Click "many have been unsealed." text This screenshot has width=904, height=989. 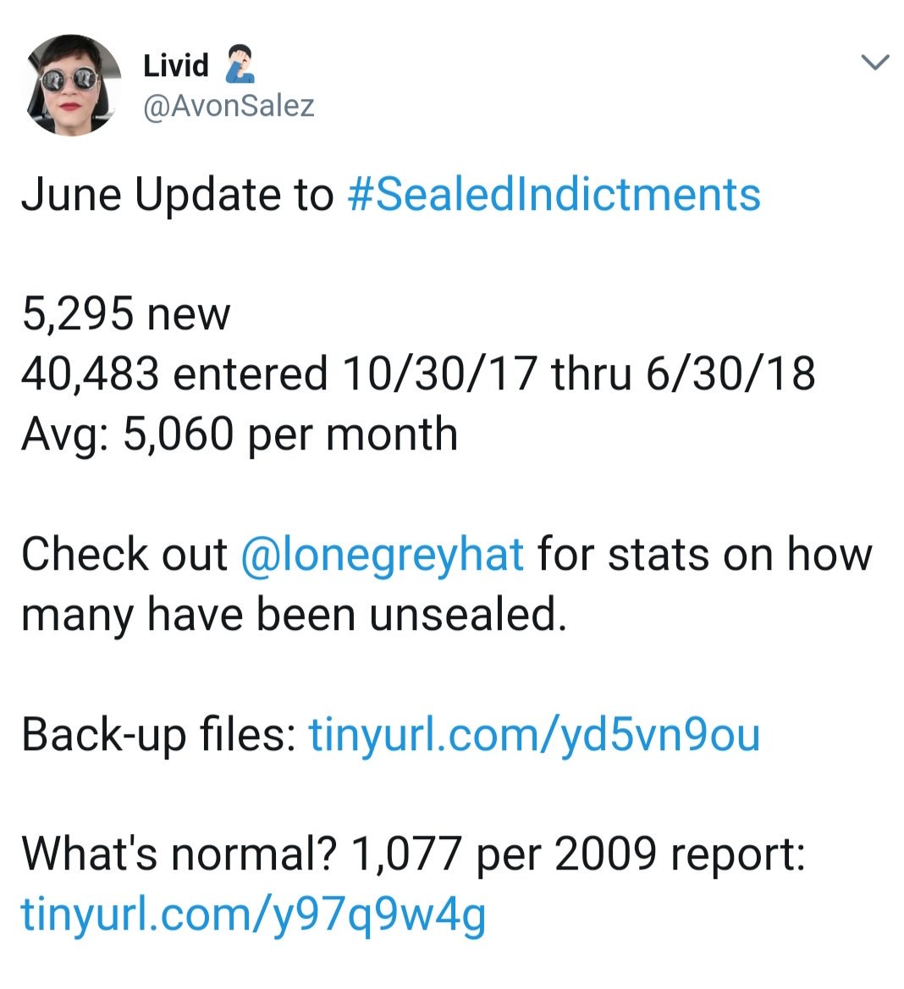tap(293, 615)
